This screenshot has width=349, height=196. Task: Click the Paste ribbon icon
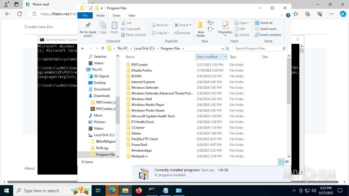114,28
